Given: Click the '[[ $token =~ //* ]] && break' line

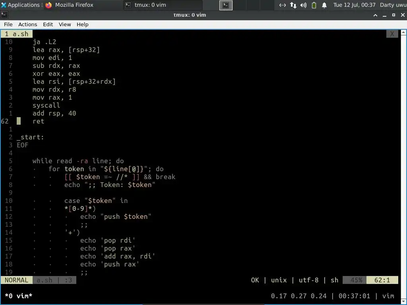Looking at the screenshot, I should [120, 177].
